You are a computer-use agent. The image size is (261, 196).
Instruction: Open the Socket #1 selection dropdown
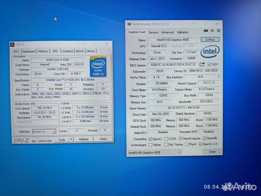[x=44, y=132]
